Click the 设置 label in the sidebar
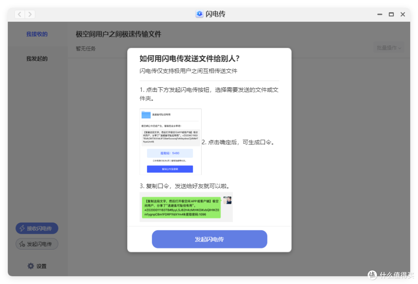 click(41, 266)
